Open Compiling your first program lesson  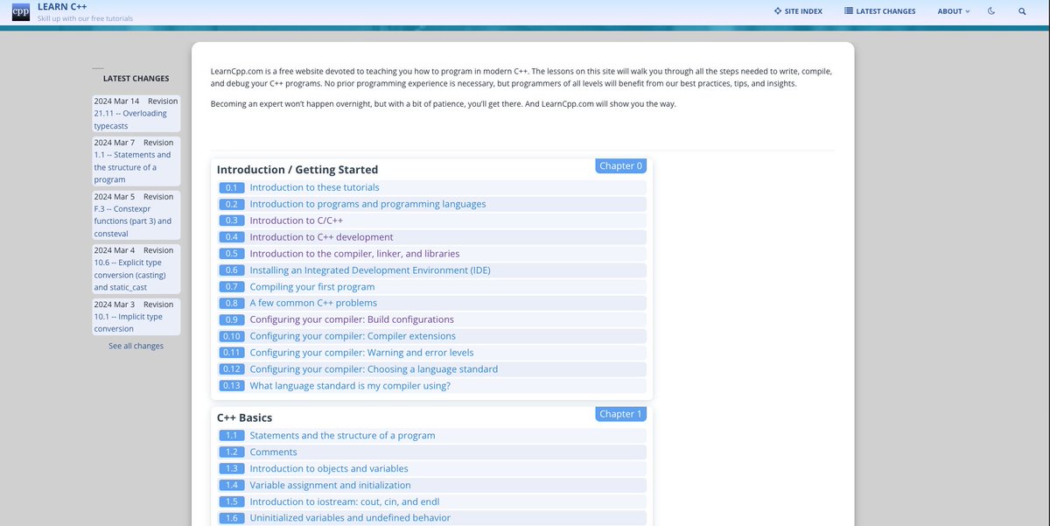(x=312, y=287)
